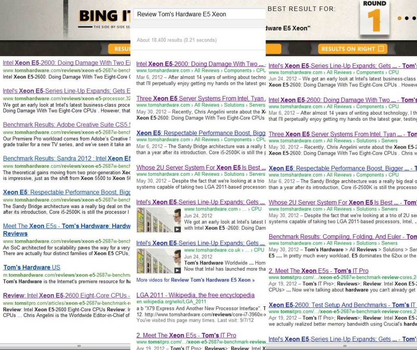This screenshot has width=417, height=350.
Task: Open 'LGA 2011 - Wikipedia, the free encyclopedia' result
Action: point(195,295)
